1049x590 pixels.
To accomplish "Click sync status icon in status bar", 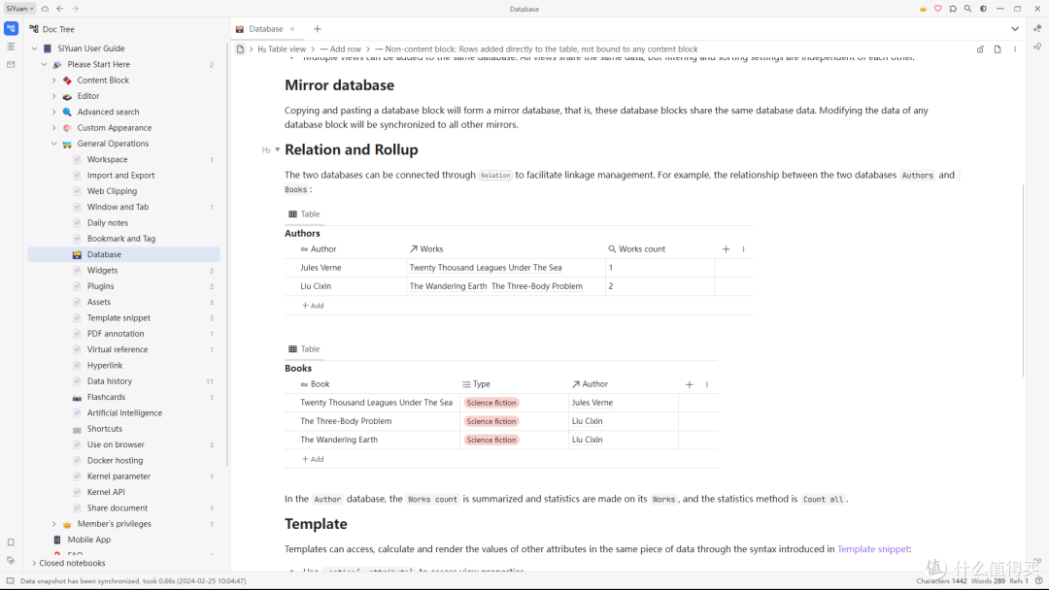I will (10, 581).
